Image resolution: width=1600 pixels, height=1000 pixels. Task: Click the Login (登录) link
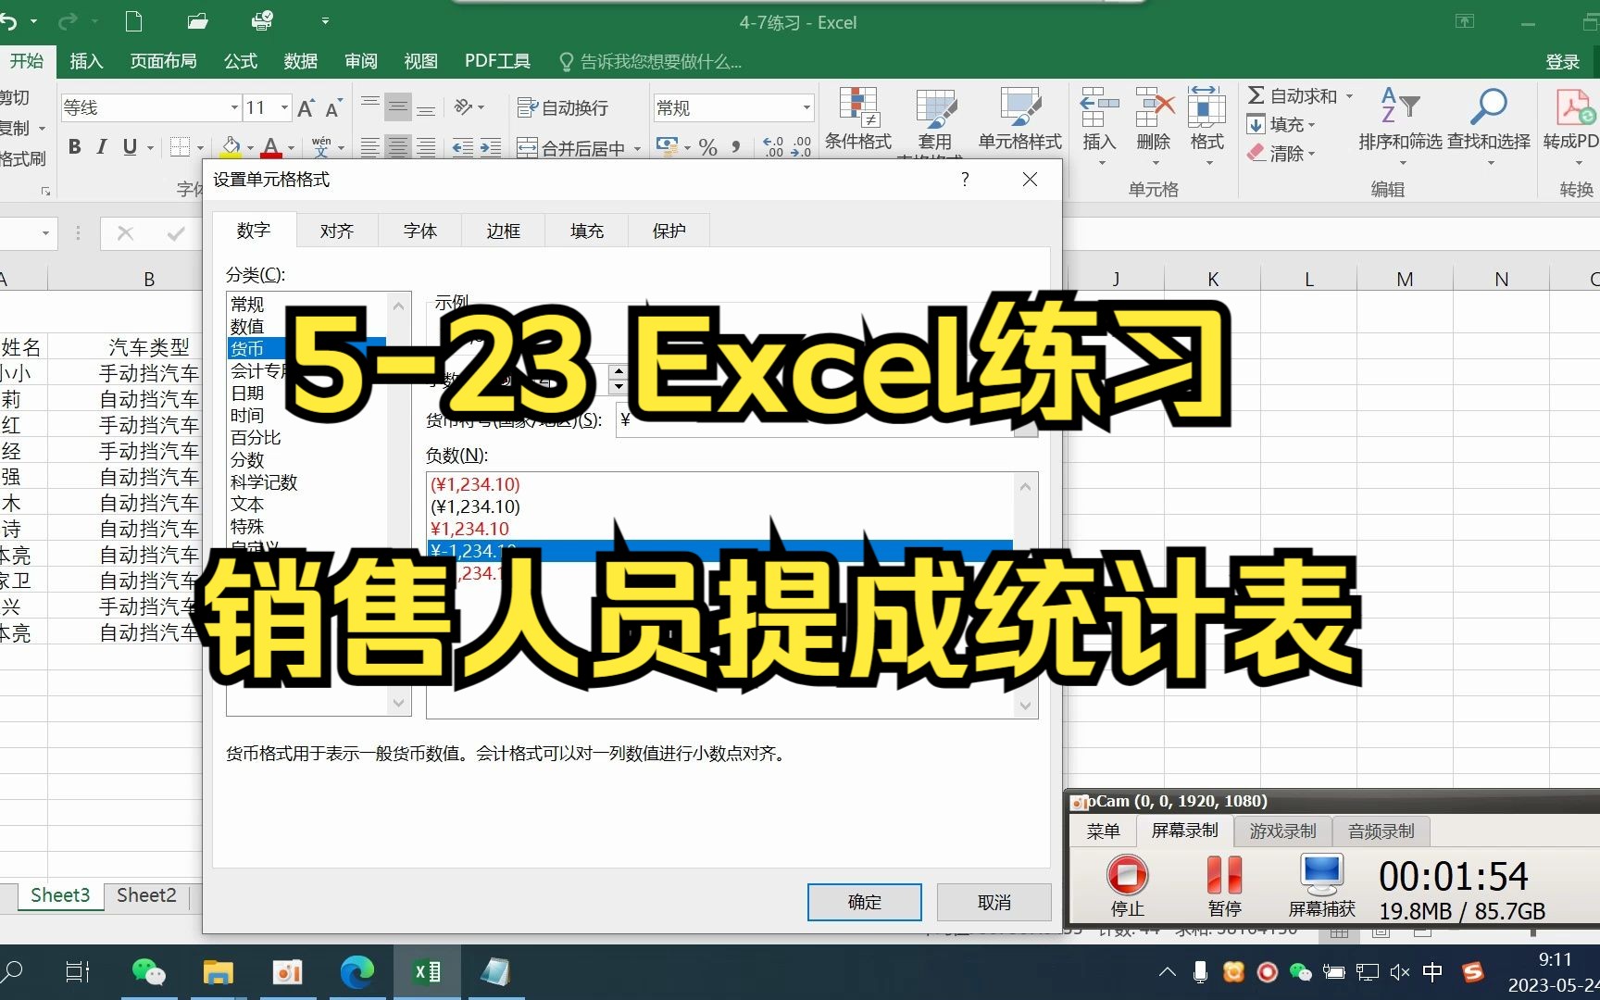click(x=1563, y=62)
